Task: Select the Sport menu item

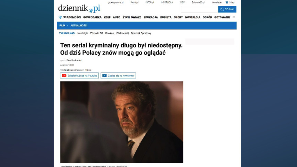Action: (x=178, y=17)
